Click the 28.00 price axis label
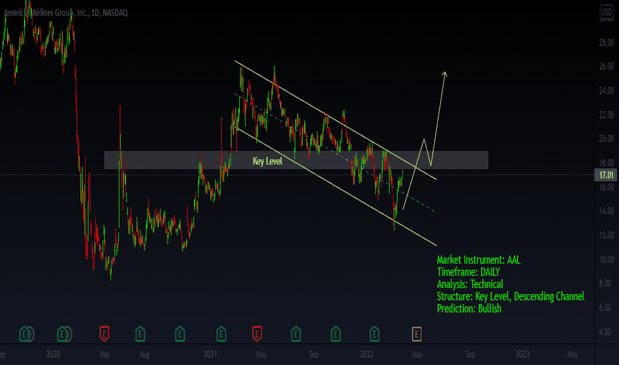 point(606,42)
